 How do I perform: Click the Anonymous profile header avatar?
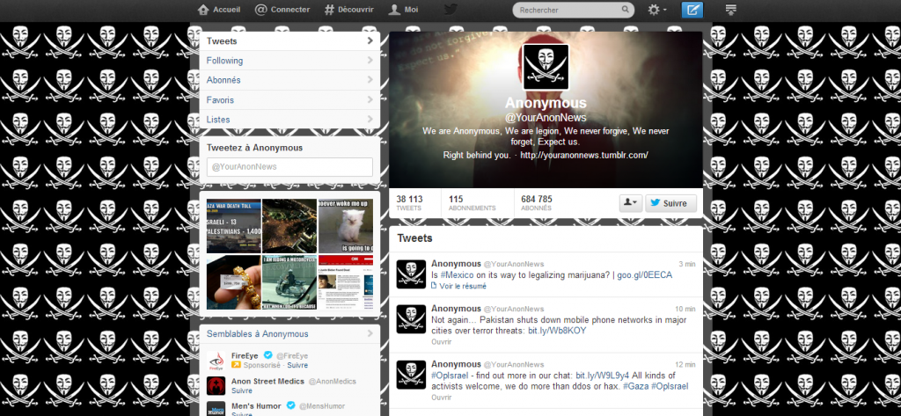[546, 67]
